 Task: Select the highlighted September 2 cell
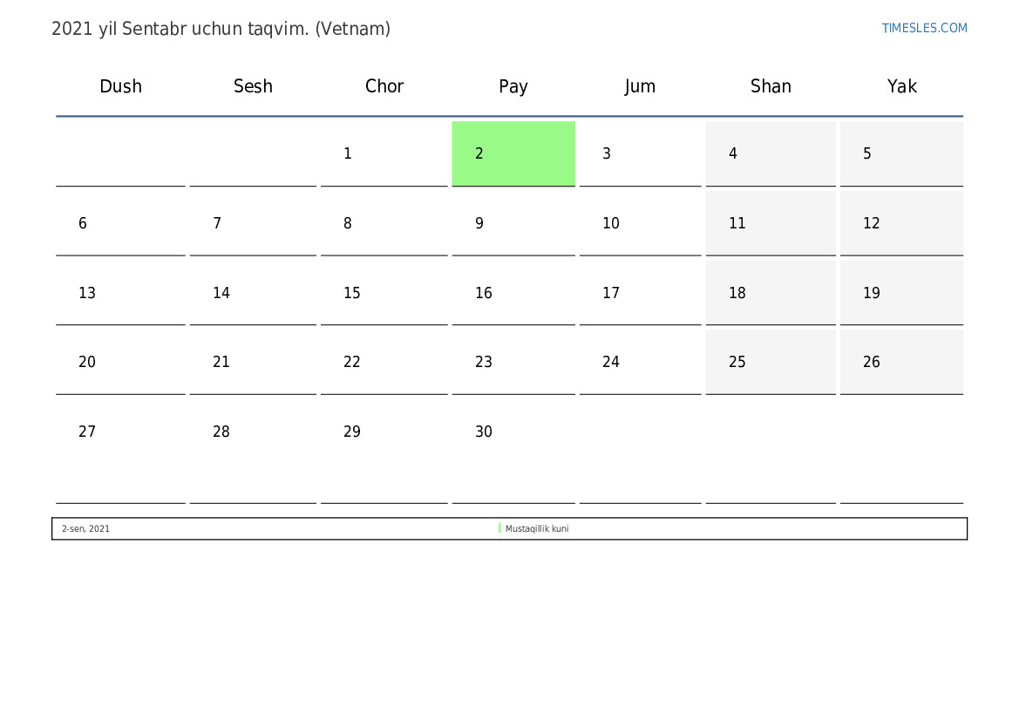click(x=513, y=153)
